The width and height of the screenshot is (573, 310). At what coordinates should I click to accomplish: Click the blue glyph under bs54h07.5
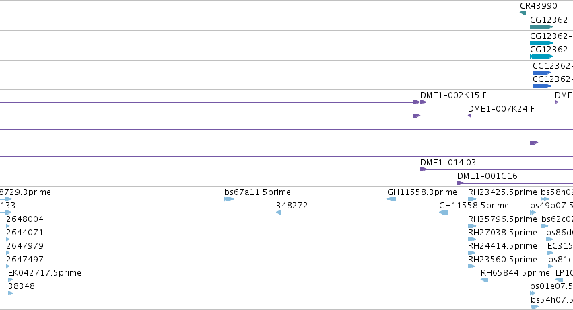pos(534,307)
